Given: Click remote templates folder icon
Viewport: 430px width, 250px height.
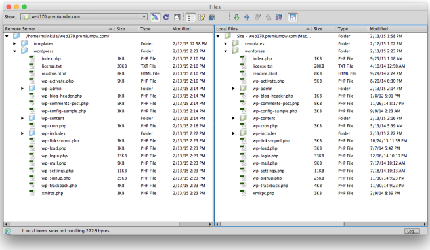Looking at the screenshot, I should [x=24, y=43].
